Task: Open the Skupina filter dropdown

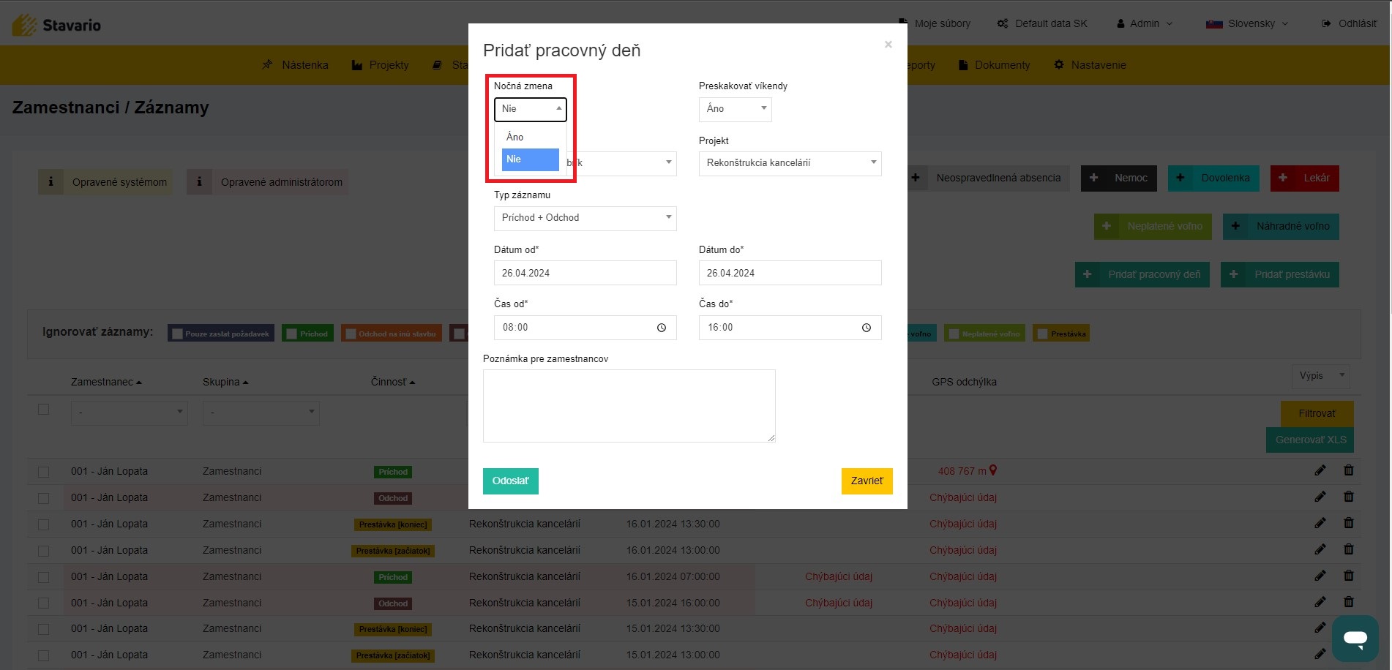Action: point(261,413)
